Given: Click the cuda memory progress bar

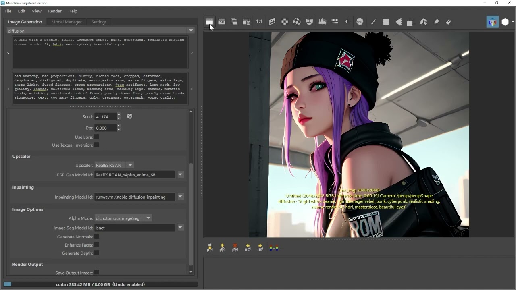Looking at the screenshot, I should 100,284.
